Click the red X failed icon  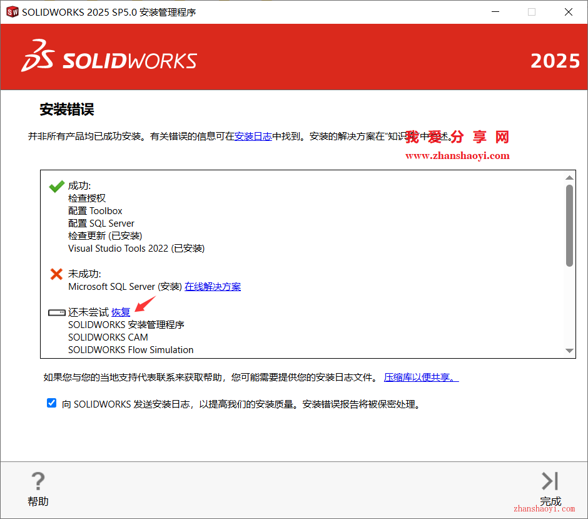coord(56,274)
